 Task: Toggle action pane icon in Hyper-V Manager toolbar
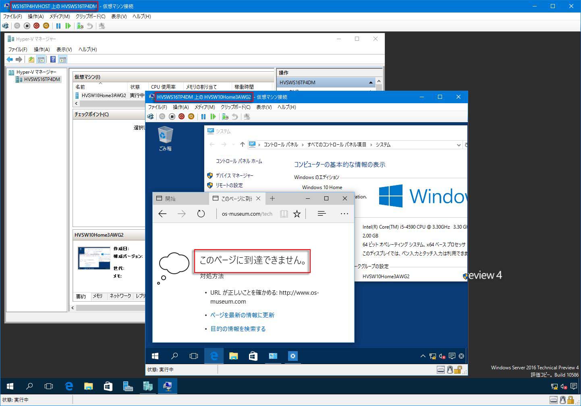(62, 60)
